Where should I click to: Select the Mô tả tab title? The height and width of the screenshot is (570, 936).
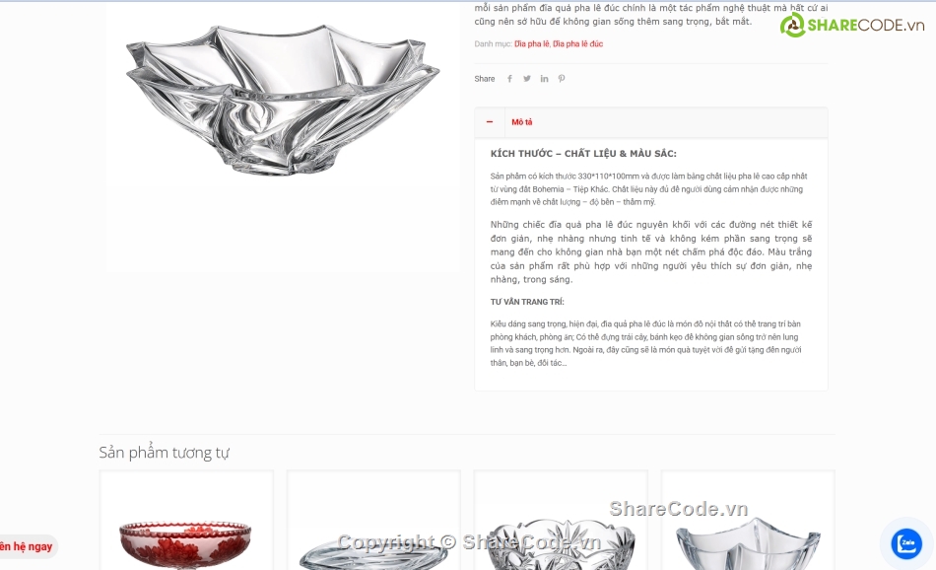click(x=522, y=122)
